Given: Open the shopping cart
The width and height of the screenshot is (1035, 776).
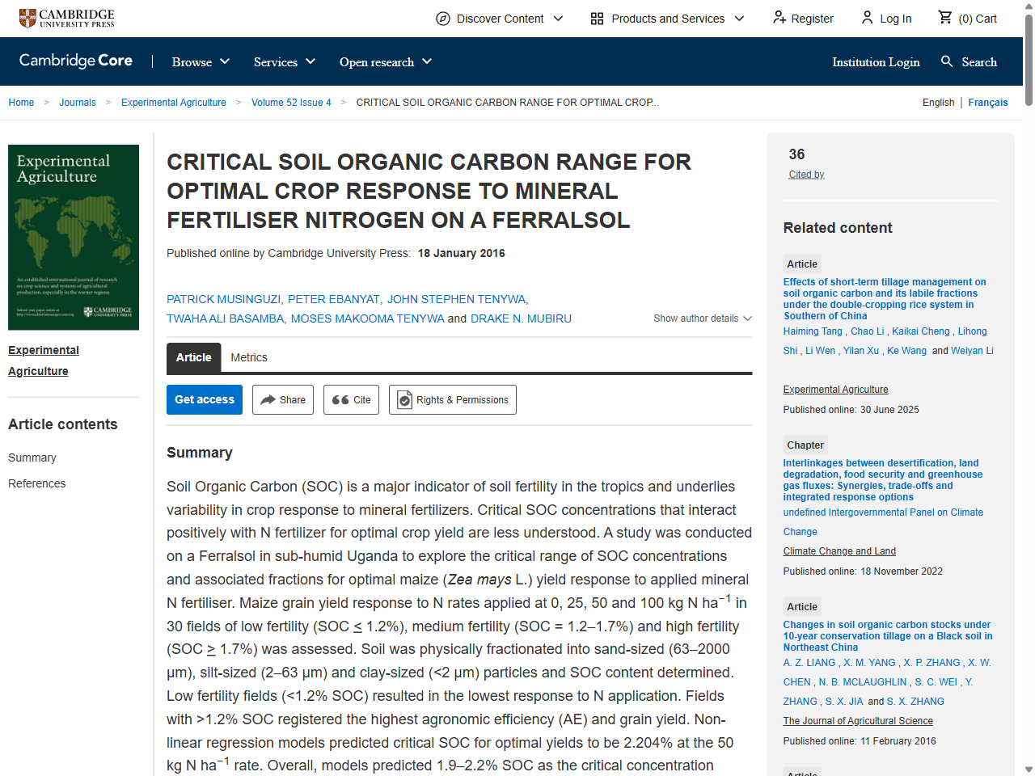Looking at the screenshot, I should [x=945, y=18].
